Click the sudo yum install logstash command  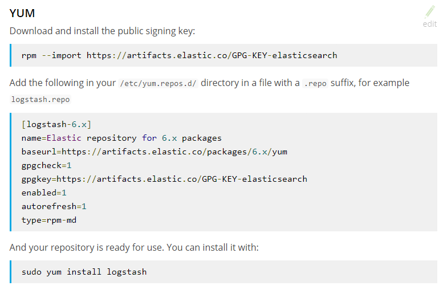click(x=84, y=272)
